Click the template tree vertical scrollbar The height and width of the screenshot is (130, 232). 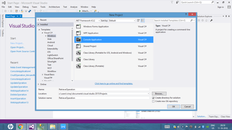tap(72, 45)
